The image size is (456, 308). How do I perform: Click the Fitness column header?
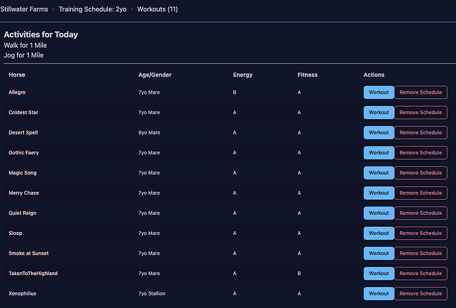point(307,75)
